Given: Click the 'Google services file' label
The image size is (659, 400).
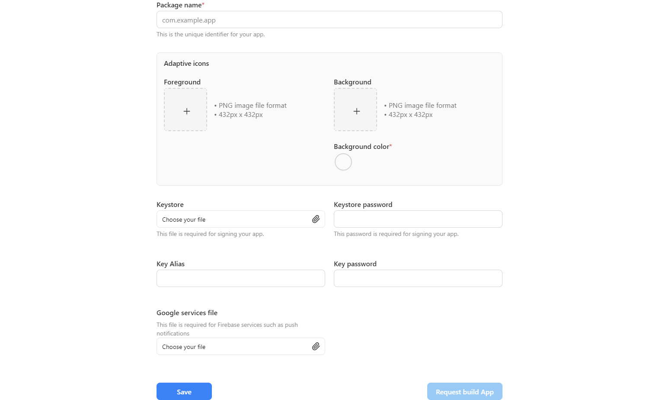Looking at the screenshot, I should coord(187,313).
